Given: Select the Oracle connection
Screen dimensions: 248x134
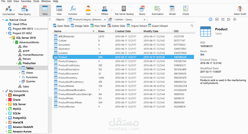Looking at the screenshot, I should pyautogui.click(x=17, y=100).
